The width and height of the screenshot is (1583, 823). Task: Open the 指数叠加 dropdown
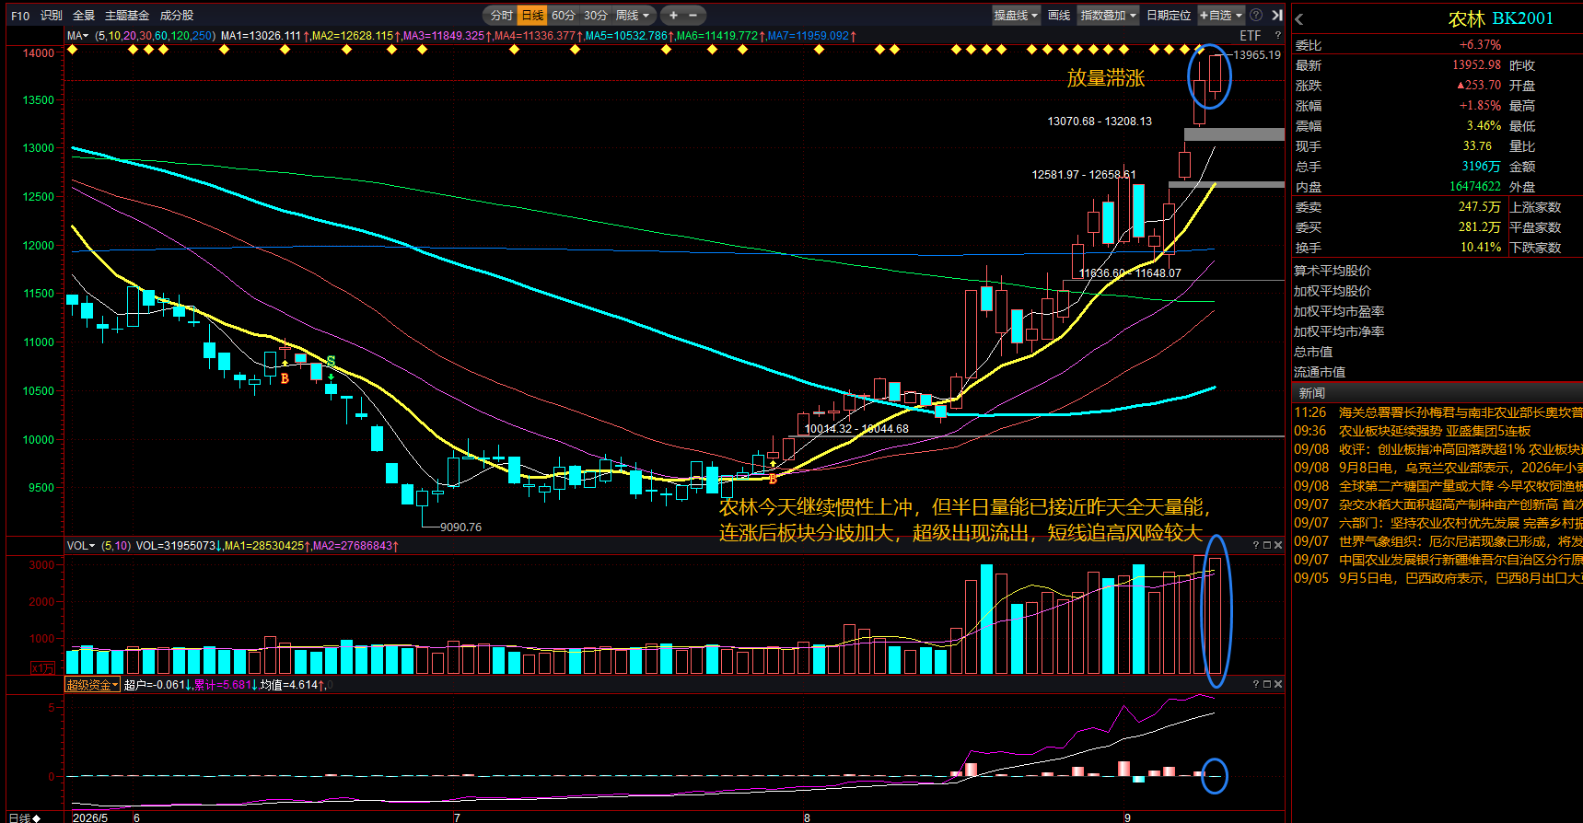click(1109, 15)
